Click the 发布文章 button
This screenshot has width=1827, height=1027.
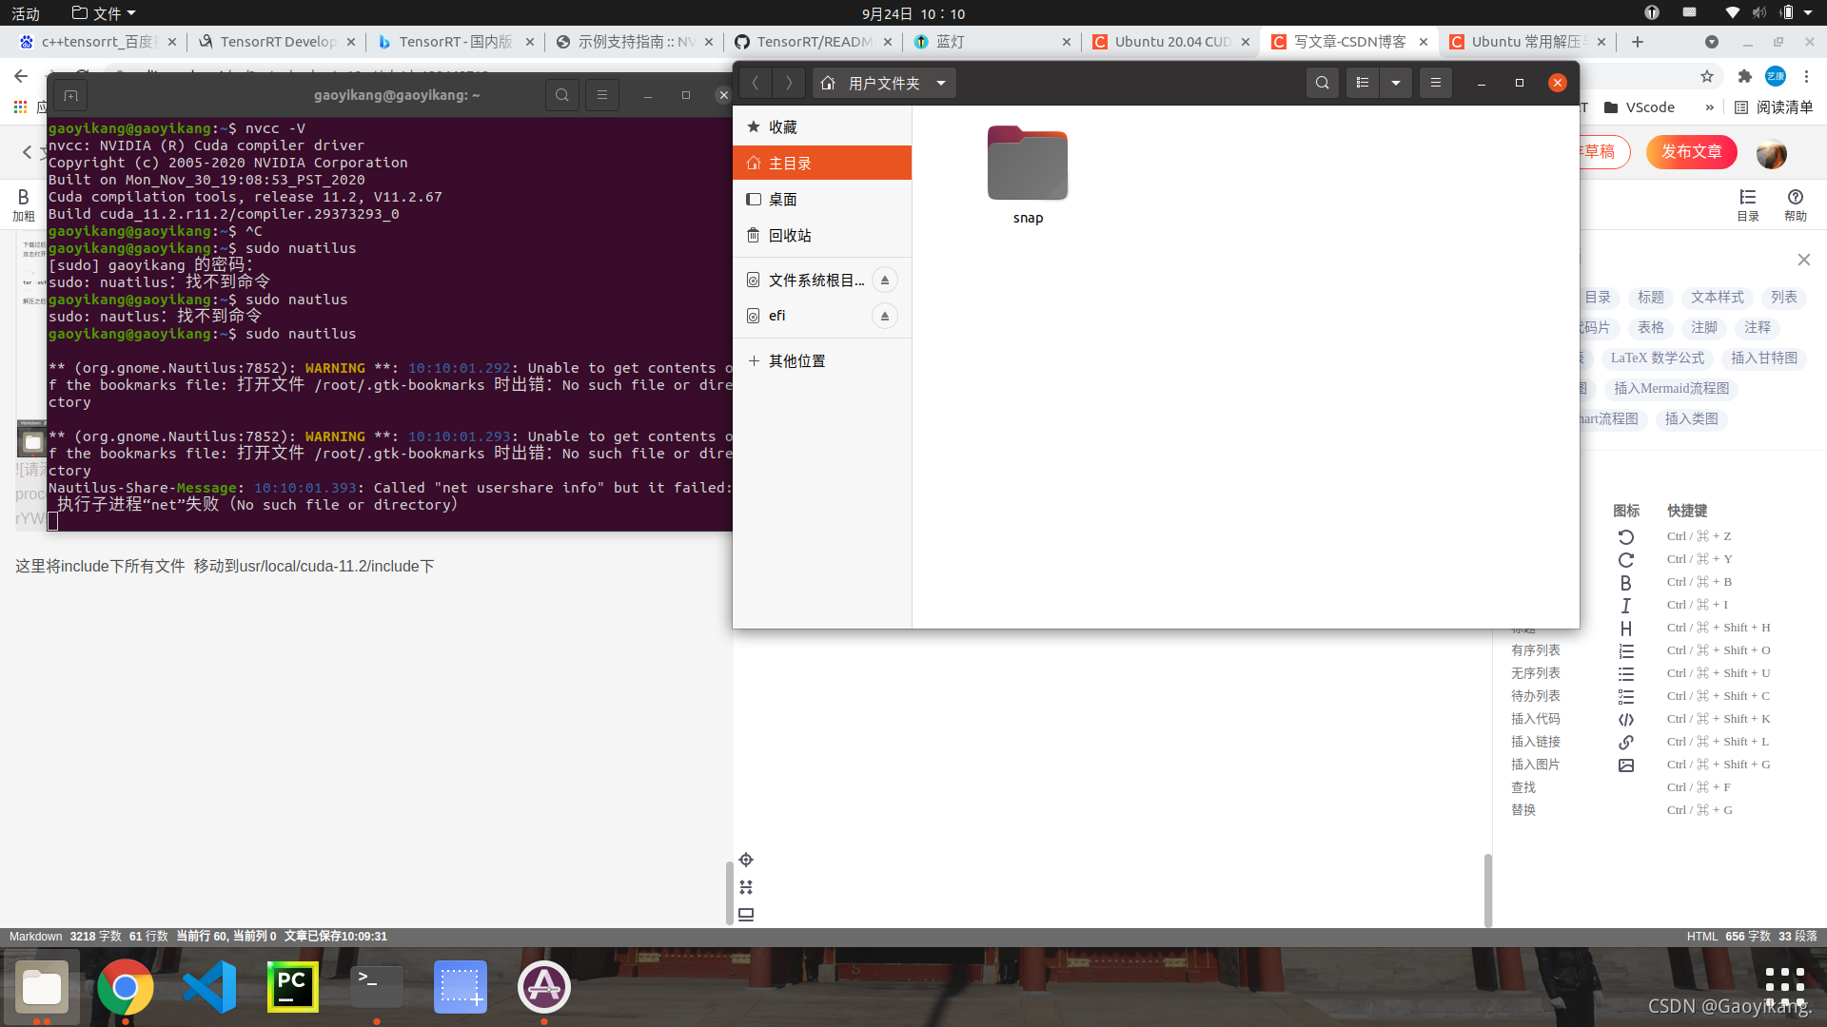1691,152
